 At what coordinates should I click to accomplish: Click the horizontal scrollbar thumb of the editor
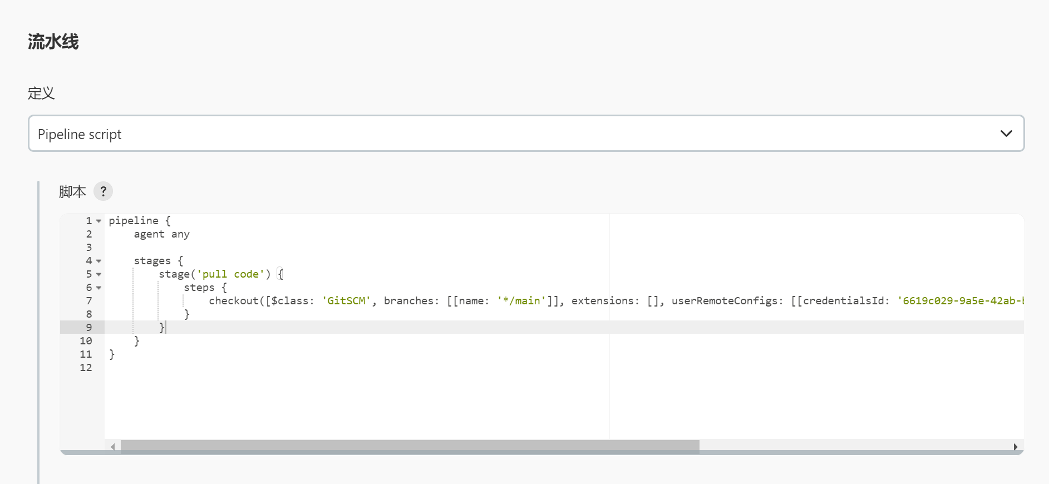click(410, 447)
